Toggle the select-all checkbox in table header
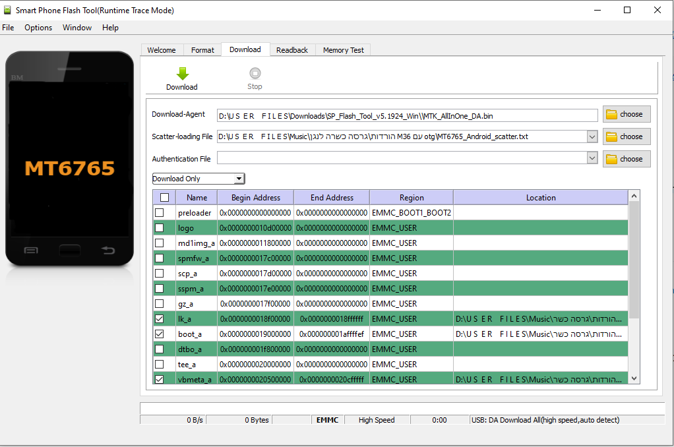This screenshot has width=674, height=447. (x=164, y=197)
